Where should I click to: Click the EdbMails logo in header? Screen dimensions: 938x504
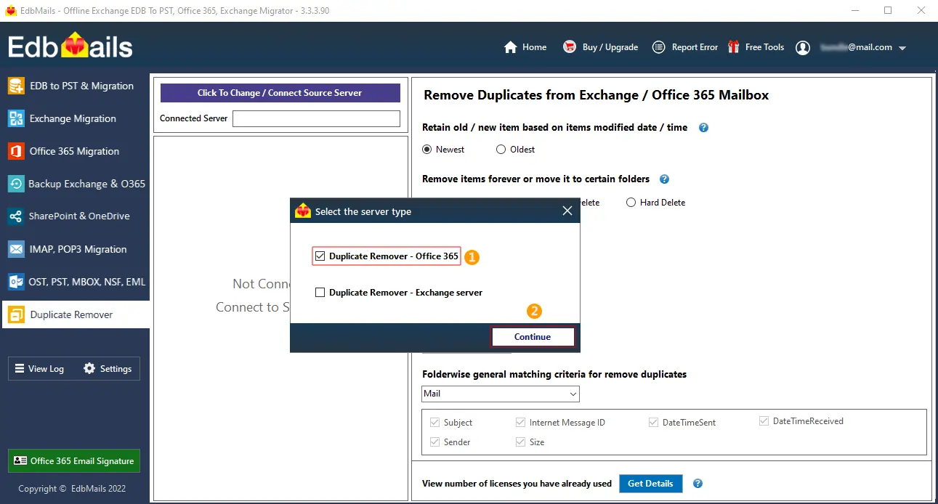pos(70,47)
